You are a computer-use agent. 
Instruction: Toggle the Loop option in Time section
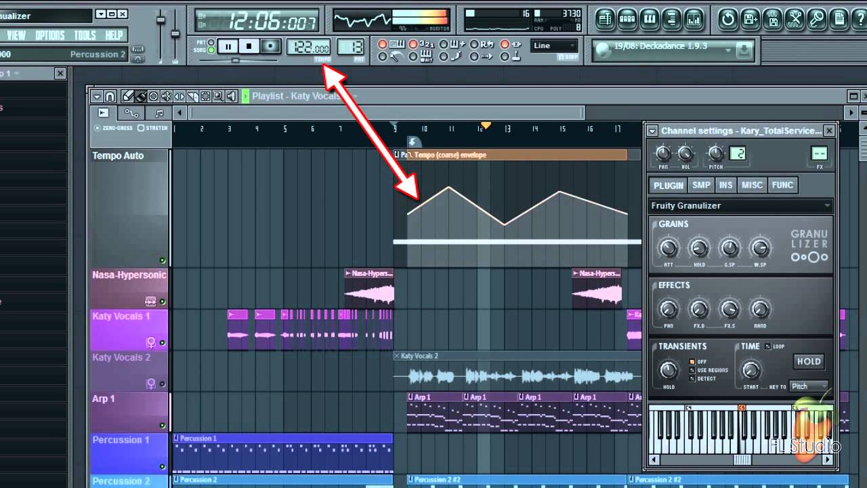point(767,346)
